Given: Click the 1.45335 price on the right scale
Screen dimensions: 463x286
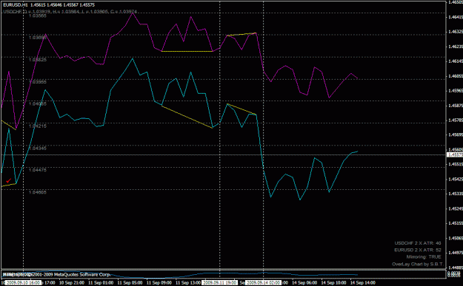Looking at the screenshot, I should click(x=456, y=194).
